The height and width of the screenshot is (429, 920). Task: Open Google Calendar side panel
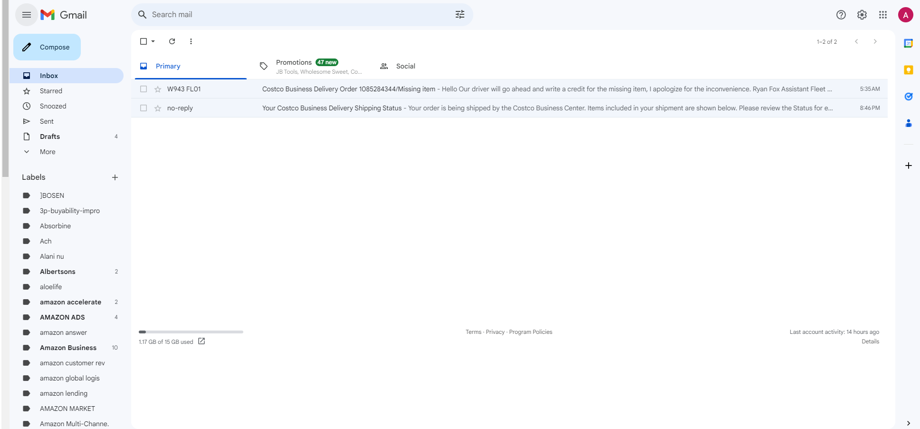point(909,43)
